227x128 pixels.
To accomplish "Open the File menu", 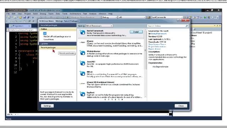I will pos(8,14).
